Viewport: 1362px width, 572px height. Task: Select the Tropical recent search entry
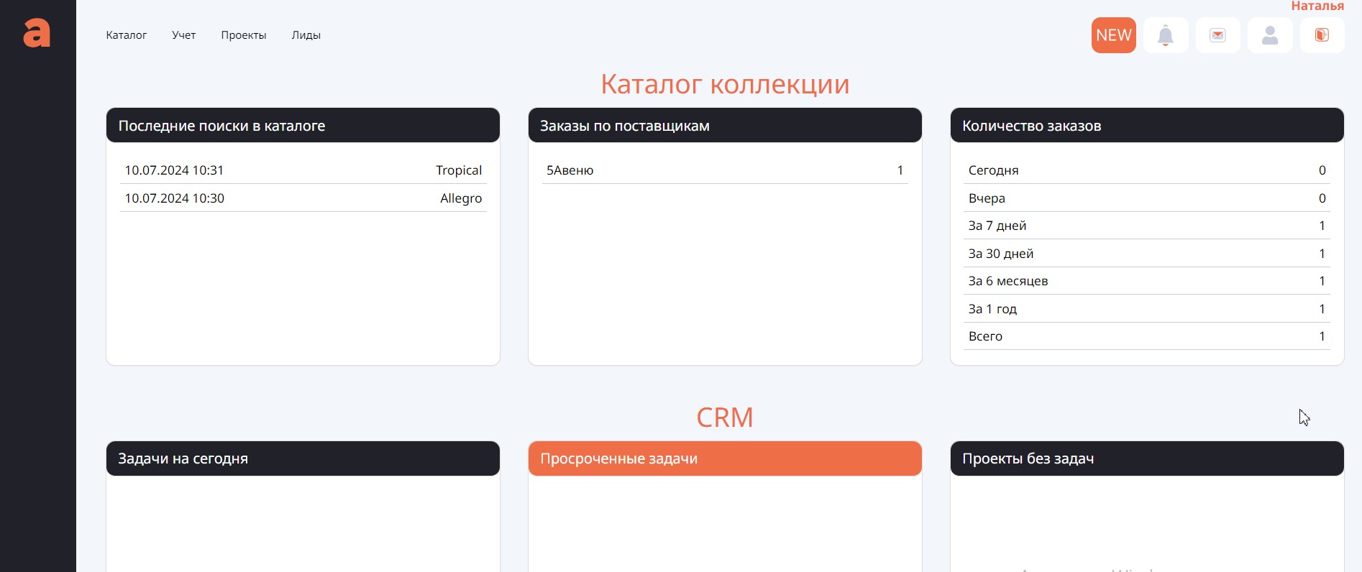(458, 170)
